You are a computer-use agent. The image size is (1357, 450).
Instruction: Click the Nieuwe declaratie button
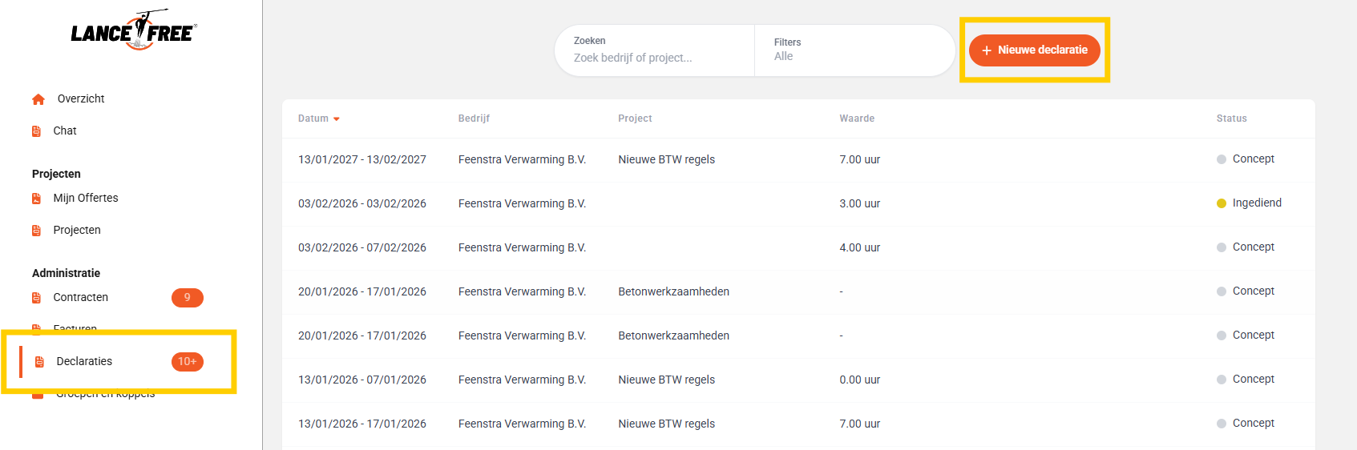tap(1034, 50)
